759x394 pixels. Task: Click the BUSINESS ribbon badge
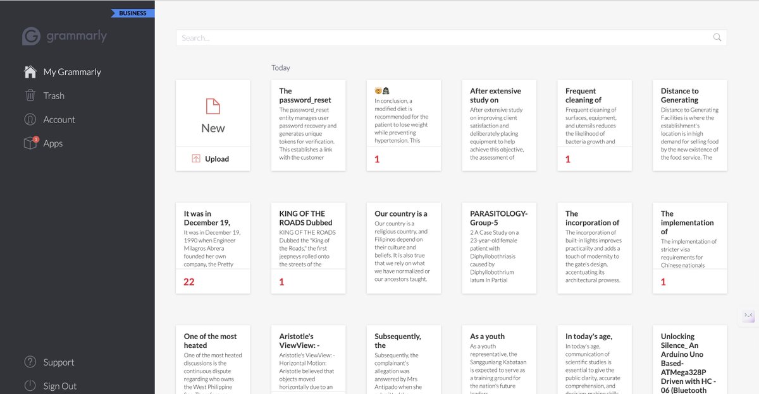coord(132,13)
